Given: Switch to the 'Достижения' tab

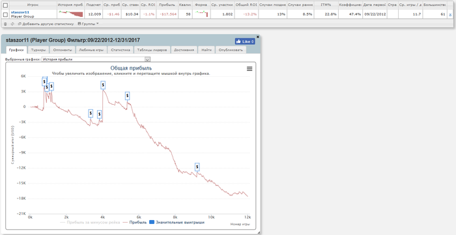Looking at the screenshot, I should click(184, 50).
